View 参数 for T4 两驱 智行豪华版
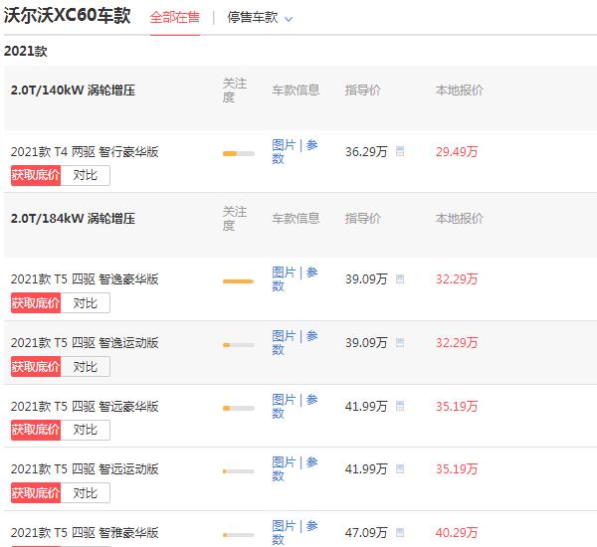Image resolution: width=597 pixels, height=547 pixels. [295, 151]
